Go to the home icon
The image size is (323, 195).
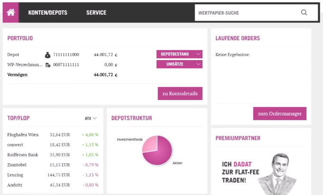[11, 12]
